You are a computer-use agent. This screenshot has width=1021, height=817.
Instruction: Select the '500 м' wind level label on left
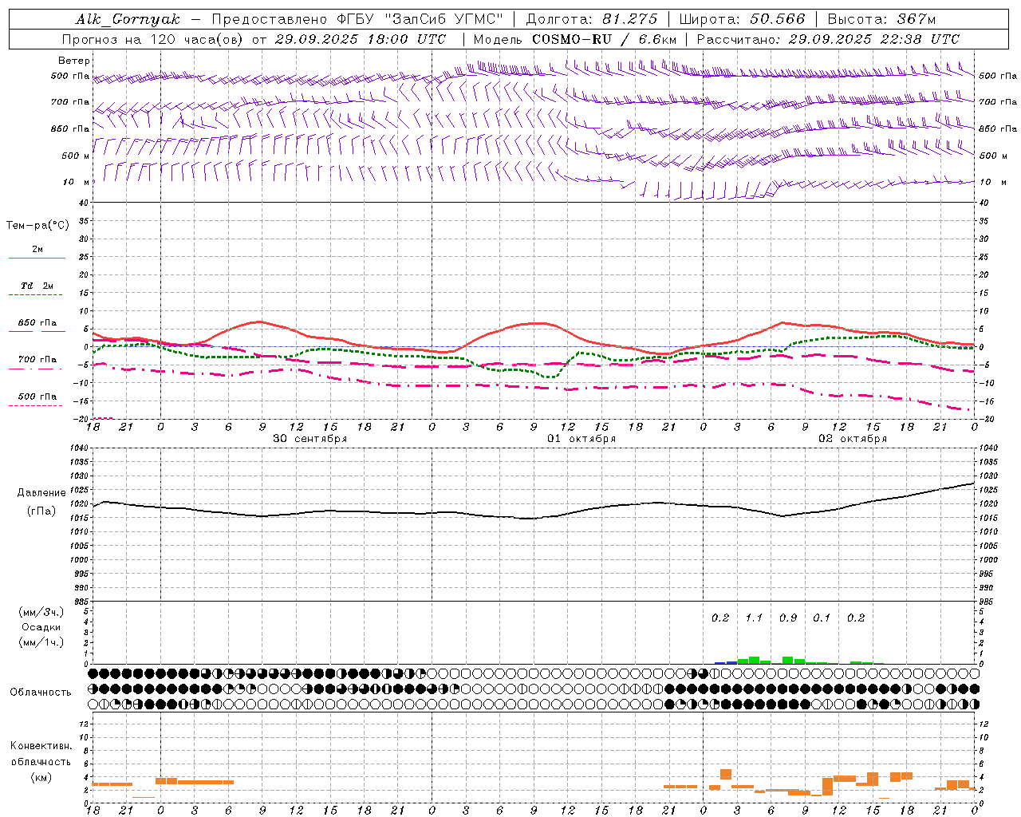click(x=76, y=156)
